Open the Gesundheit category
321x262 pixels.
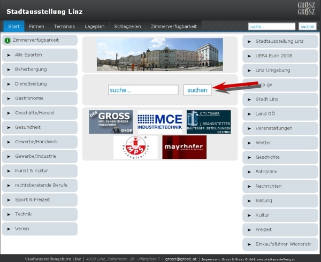coord(40,127)
